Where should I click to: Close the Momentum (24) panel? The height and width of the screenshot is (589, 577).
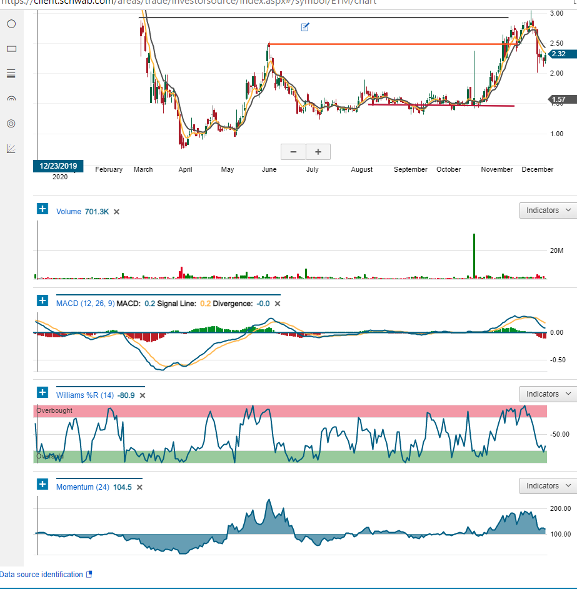139,487
